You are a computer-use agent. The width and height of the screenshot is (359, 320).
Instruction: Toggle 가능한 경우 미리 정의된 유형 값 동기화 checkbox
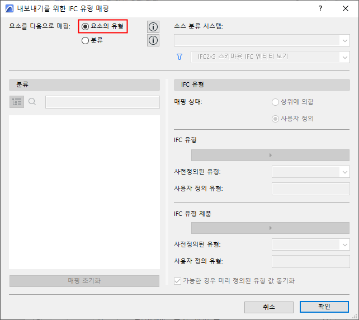click(x=177, y=281)
